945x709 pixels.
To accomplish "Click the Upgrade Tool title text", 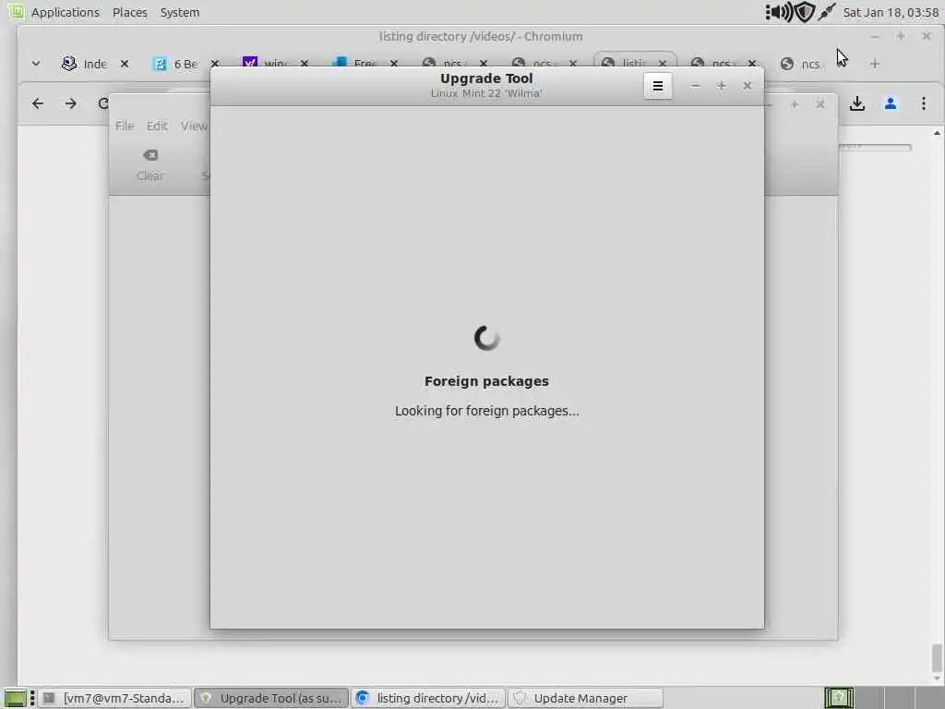I will 486,78.
